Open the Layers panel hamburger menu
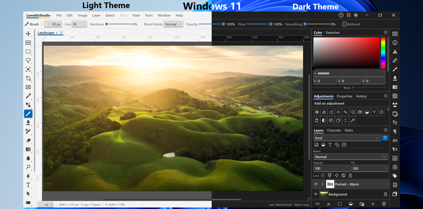423x209 pixels. click(386, 130)
